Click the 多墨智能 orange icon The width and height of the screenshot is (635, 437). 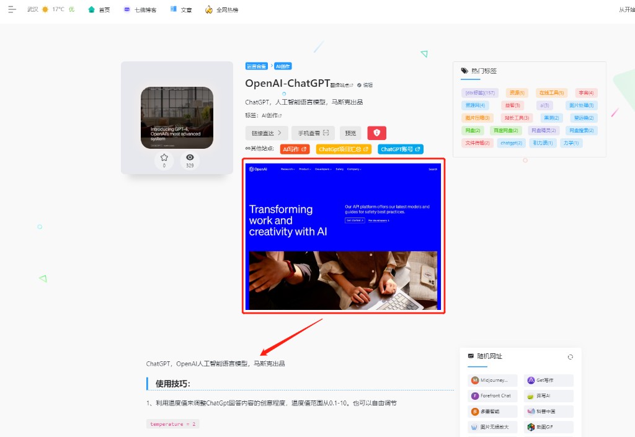click(x=475, y=412)
